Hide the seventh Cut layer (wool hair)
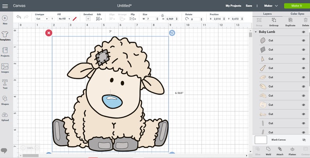The height and width of the screenshot is (158, 310). coord(303,96)
